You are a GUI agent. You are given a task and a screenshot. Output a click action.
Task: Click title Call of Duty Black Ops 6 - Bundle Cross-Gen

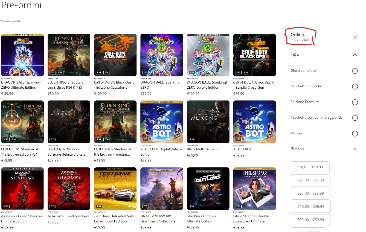coord(254,85)
